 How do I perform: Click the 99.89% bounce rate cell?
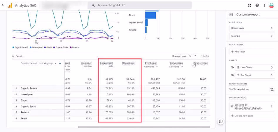[130, 94]
